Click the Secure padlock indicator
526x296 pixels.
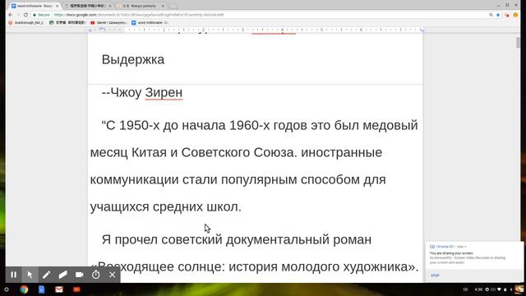click(x=41, y=15)
